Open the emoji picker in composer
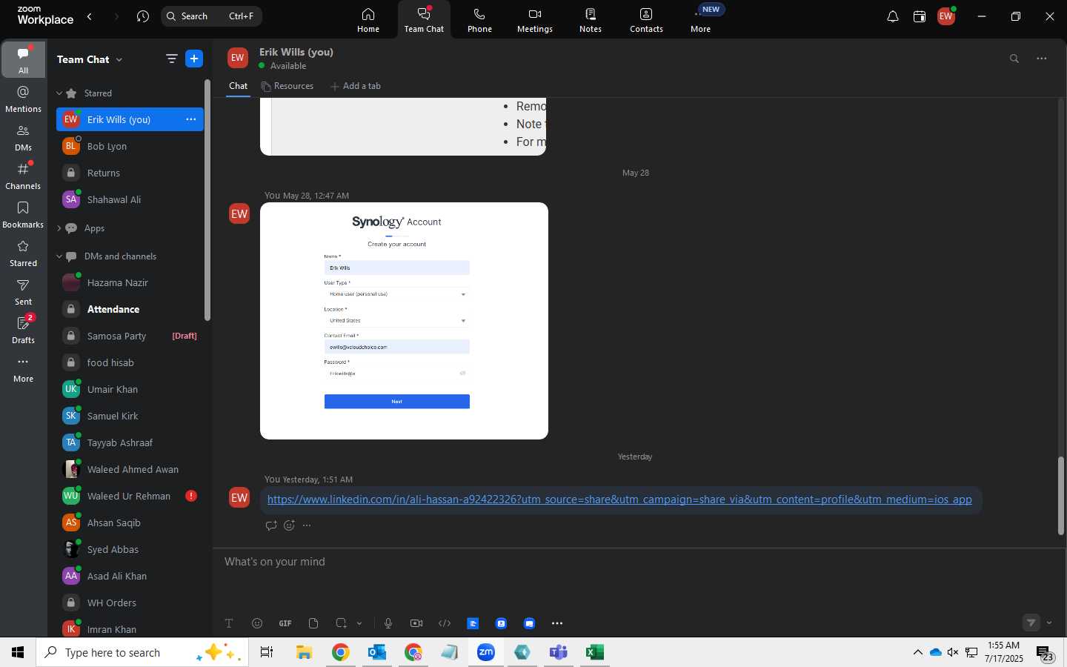Image resolution: width=1067 pixels, height=667 pixels. 257,623
